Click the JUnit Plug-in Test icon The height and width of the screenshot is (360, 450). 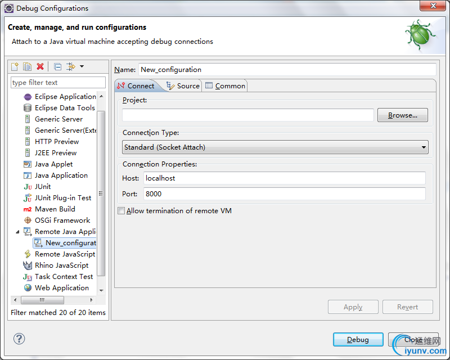[x=28, y=198]
